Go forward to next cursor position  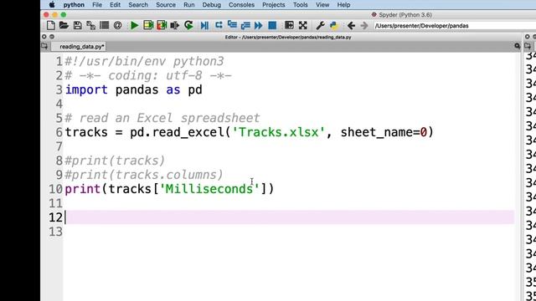364,26
